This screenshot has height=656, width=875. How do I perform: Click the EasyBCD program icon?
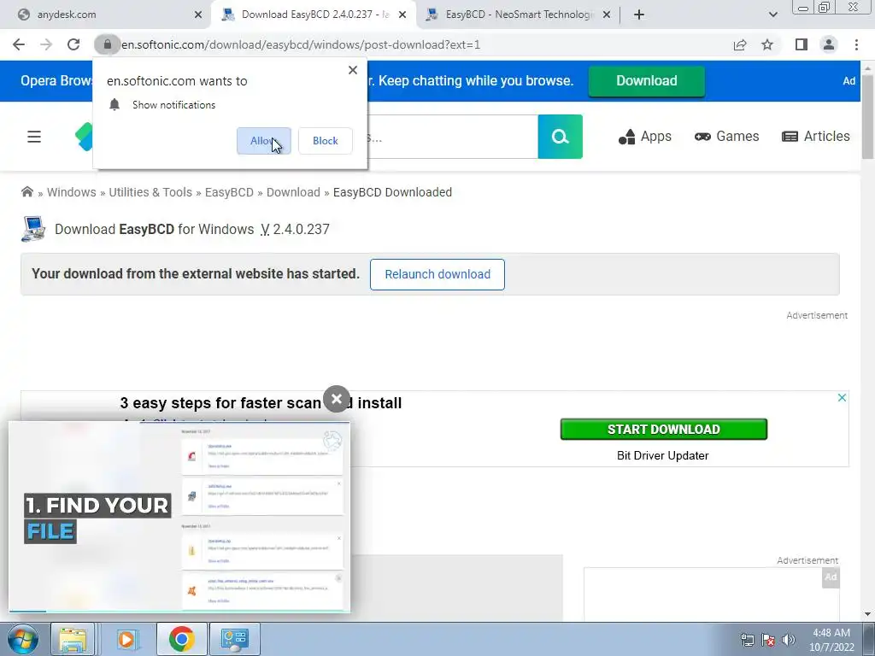tap(33, 229)
